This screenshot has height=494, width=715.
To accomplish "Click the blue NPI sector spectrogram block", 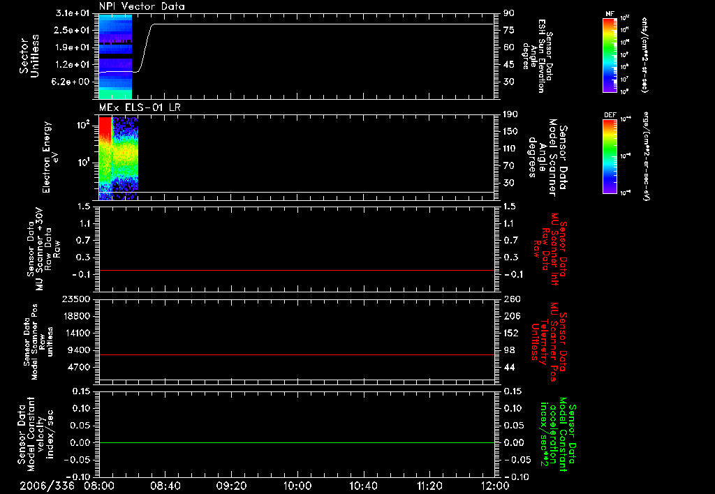I will point(115,57).
